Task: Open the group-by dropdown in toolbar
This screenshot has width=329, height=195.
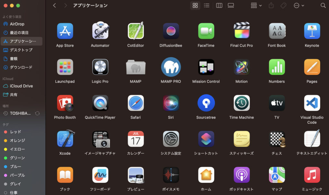Action: click(256, 5)
